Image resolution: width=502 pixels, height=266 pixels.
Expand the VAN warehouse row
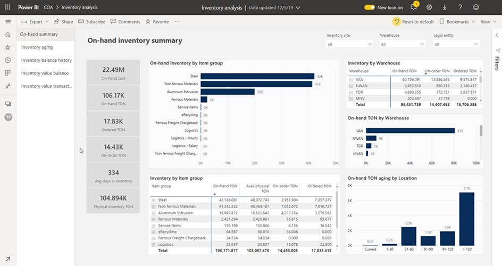(x=351, y=79)
